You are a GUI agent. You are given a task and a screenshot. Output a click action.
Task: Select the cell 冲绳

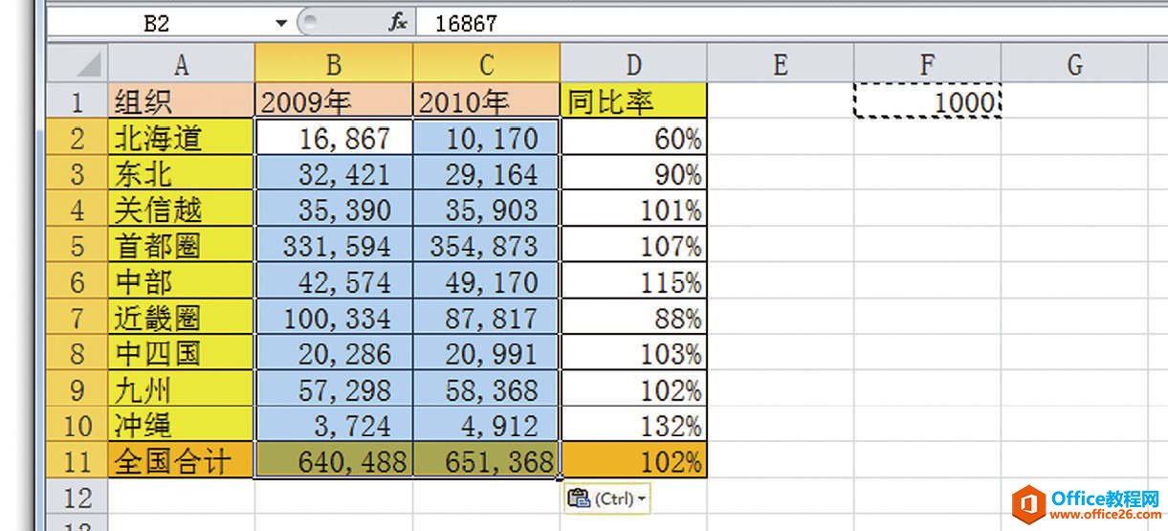(181, 425)
